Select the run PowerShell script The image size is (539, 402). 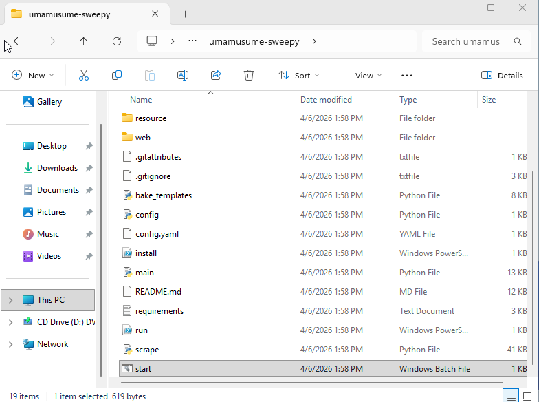[323, 330]
